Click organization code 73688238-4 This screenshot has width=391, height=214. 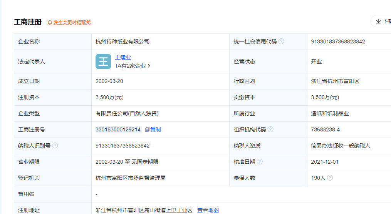click(x=325, y=129)
